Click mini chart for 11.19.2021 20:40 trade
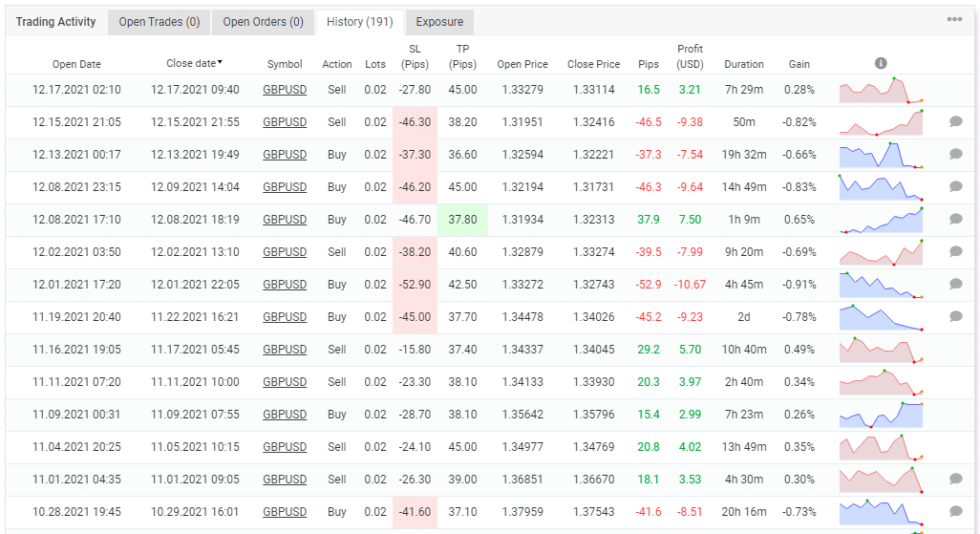The image size is (980, 534). 881,318
